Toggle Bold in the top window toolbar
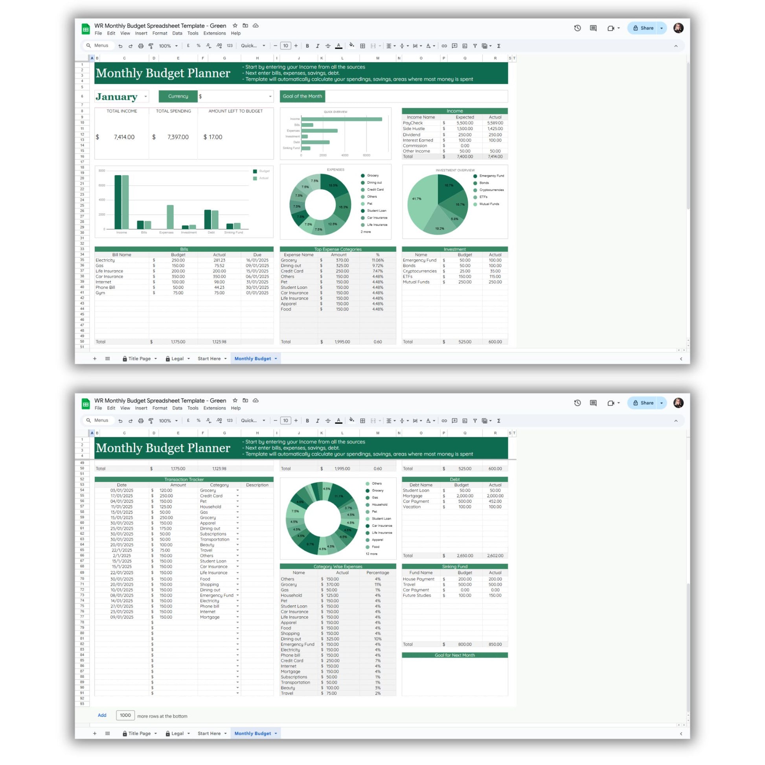 (x=307, y=46)
